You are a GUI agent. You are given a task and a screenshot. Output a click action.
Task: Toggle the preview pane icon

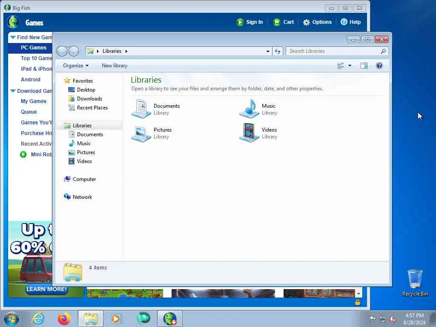click(x=364, y=66)
